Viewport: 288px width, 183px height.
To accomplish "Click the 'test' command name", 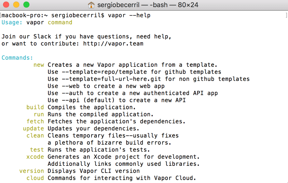I will coord(37,150).
